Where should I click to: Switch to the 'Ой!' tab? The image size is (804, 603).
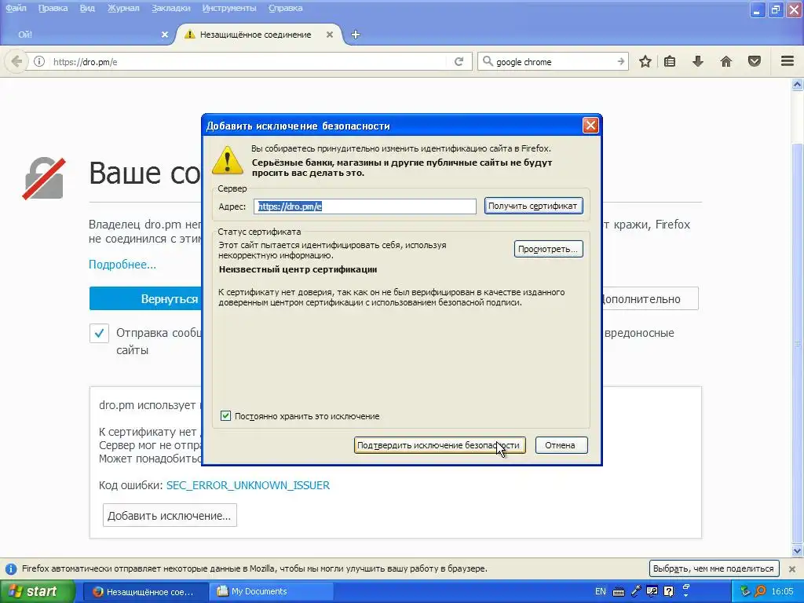(87, 35)
